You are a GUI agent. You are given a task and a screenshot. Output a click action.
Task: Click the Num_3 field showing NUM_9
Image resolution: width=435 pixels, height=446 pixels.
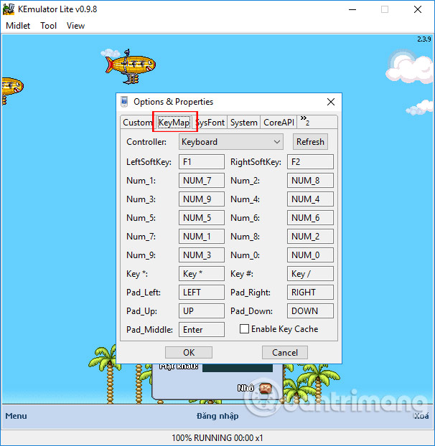tap(202, 199)
